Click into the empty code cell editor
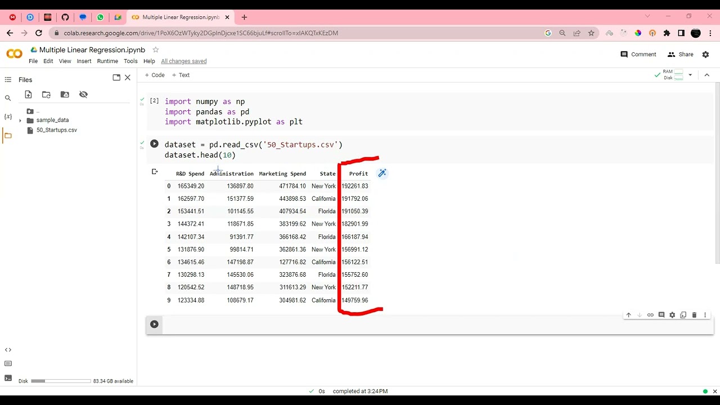The image size is (720, 405). 437,325
